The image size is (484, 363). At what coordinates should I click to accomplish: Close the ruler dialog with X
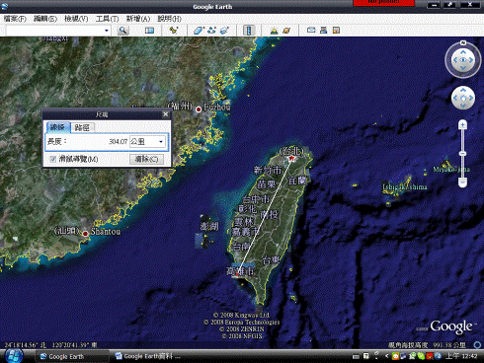pyautogui.click(x=165, y=114)
